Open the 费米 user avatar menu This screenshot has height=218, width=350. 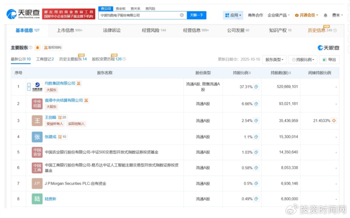click(x=336, y=15)
